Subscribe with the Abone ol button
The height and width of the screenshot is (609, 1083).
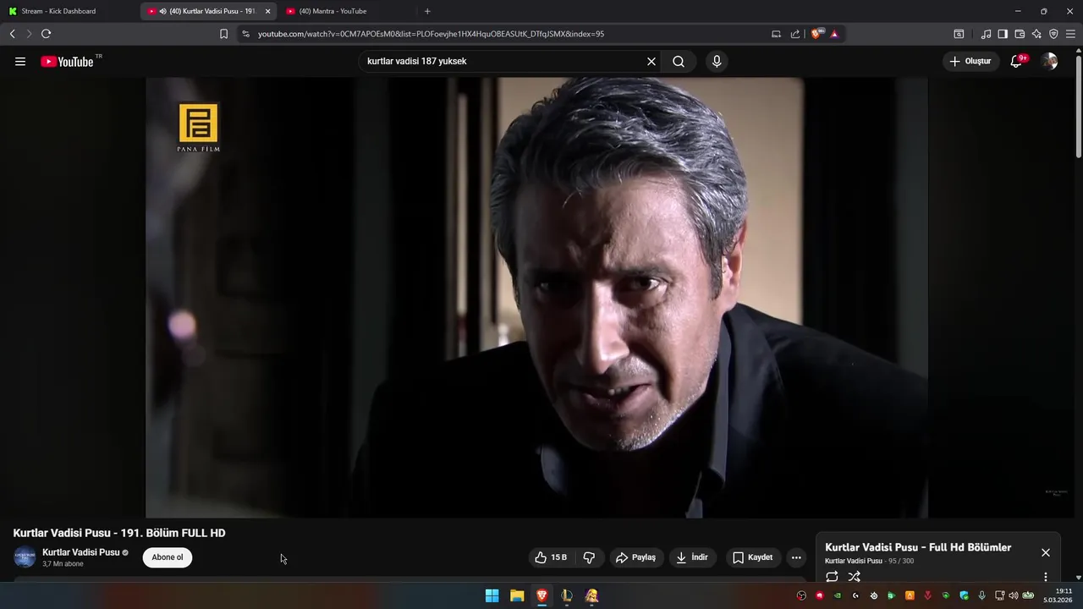pos(168,557)
